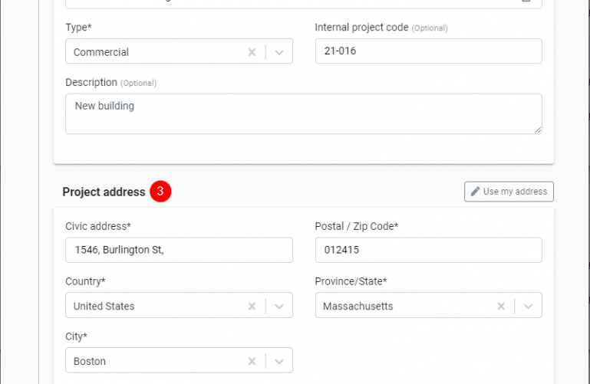Clear the United States country selection
Screen dimensions: 590x384
coord(252,307)
